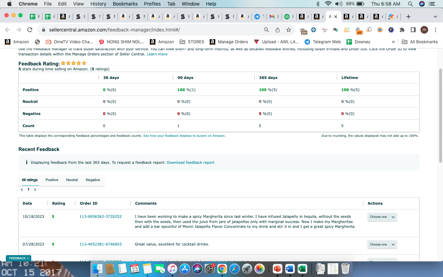
Task: Click the RS extension icon
Action: [x=336, y=30]
